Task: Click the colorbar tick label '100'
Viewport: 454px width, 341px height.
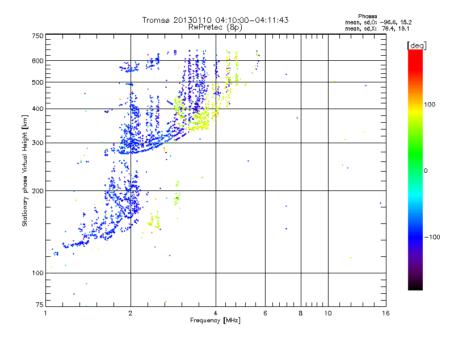Action: pos(430,105)
